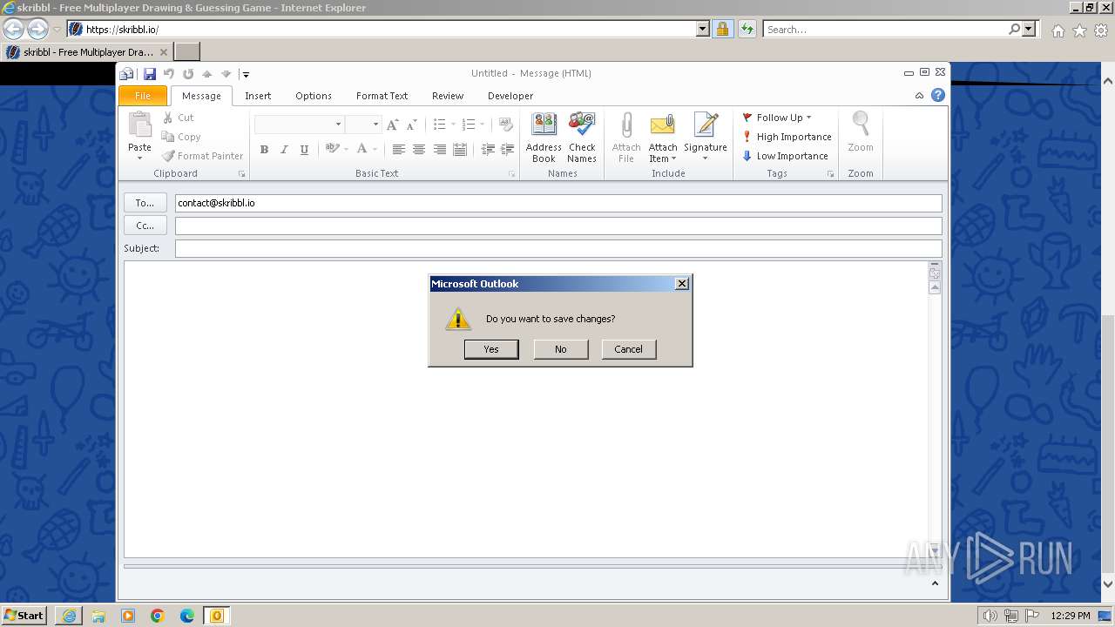
Task: Open the font size dropdown
Action: [x=375, y=125]
